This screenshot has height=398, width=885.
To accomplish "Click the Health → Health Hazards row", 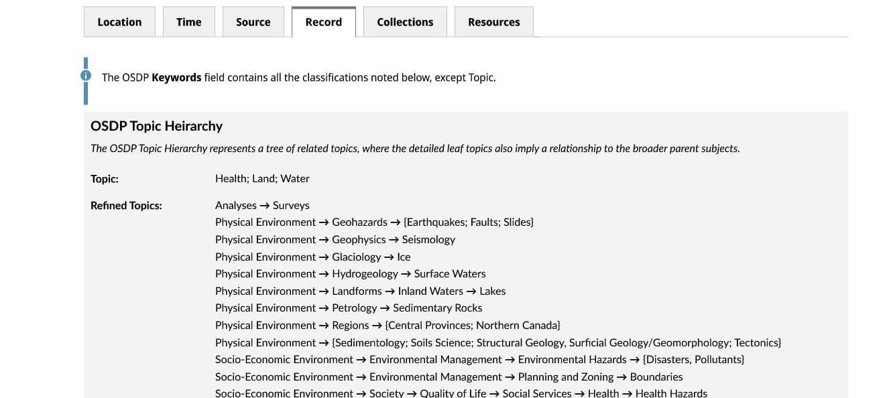I will (461, 393).
